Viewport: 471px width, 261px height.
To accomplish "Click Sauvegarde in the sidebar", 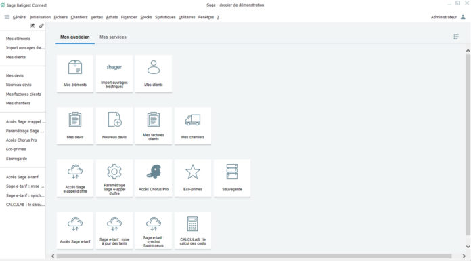I will click(16, 159).
